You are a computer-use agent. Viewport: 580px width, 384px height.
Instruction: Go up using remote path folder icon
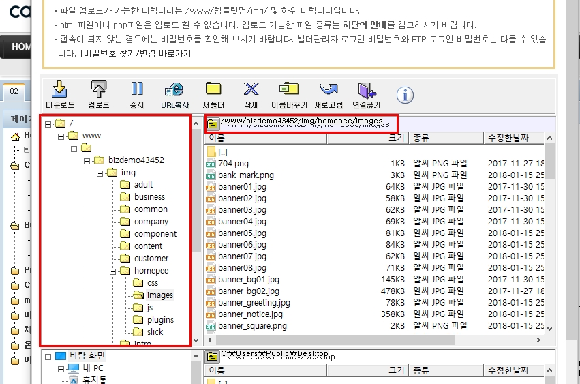coord(213,123)
